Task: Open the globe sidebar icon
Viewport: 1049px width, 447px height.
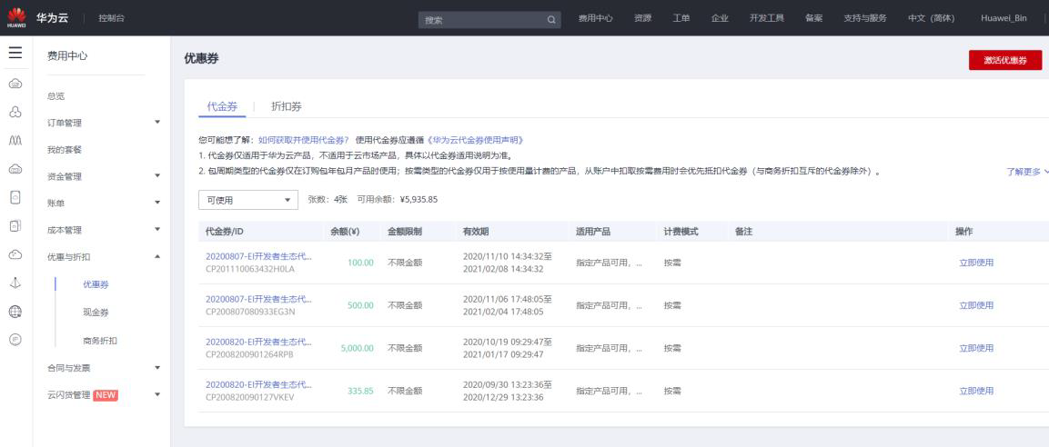Action: pos(15,312)
